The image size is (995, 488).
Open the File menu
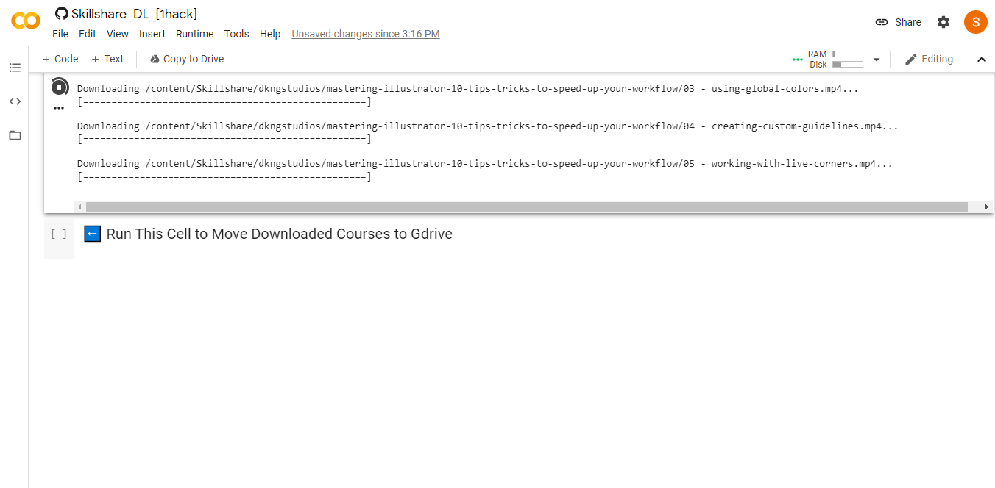(60, 34)
